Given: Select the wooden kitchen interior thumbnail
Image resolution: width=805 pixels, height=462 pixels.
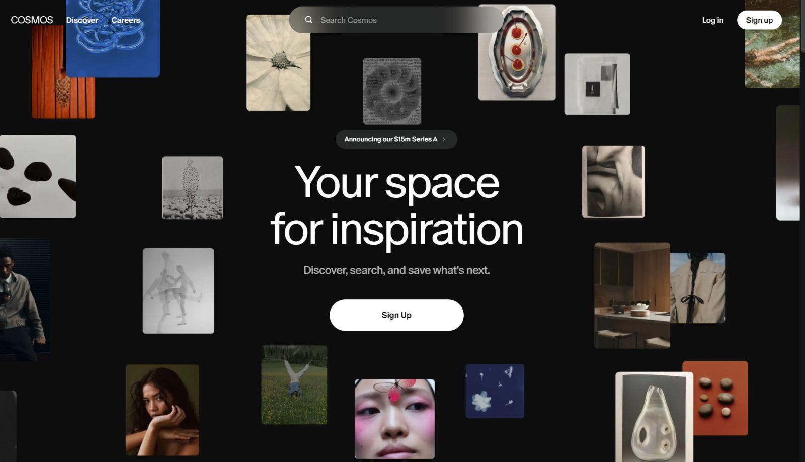Looking at the screenshot, I should click(x=632, y=295).
